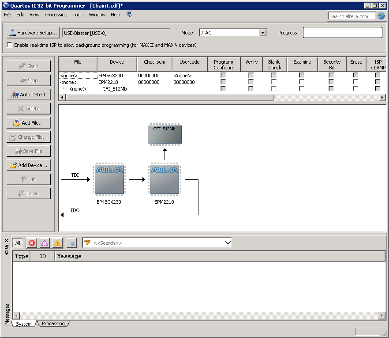Open the View menu
Image resolution: width=389 pixels, height=338 pixels.
tap(34, 15)
